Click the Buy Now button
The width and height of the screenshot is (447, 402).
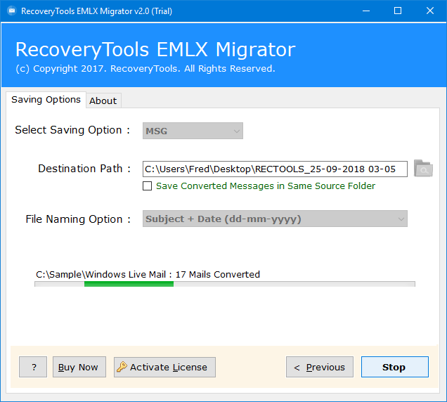[x=79, y=367]
